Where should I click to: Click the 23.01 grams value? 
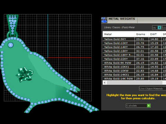coord(140,39)
